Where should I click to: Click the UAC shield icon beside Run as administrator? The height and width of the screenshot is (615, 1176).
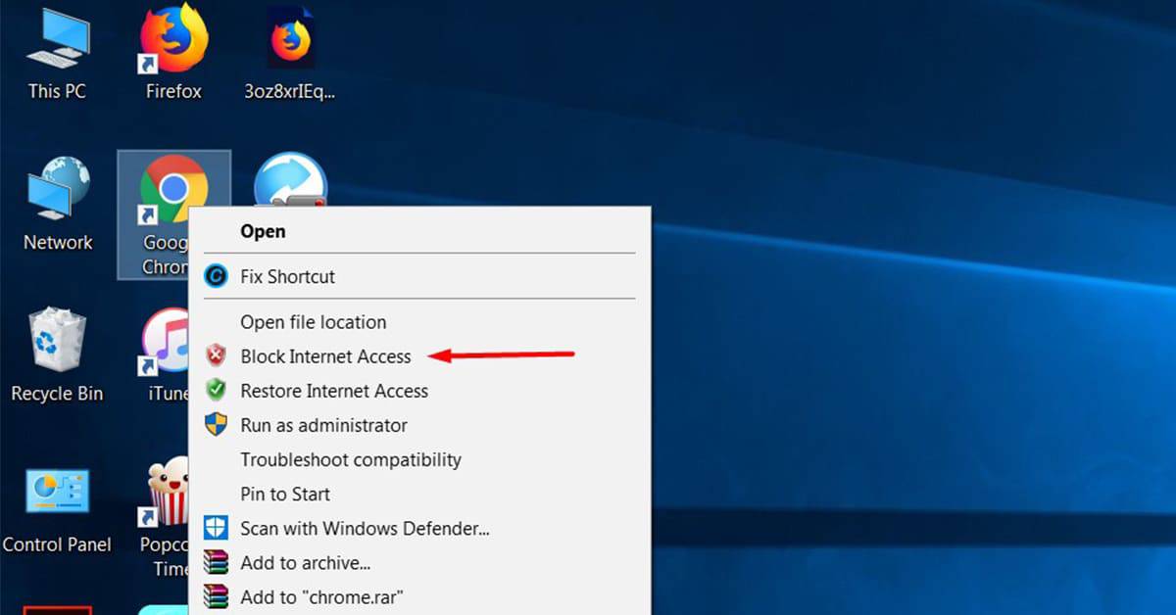[216, 425]
